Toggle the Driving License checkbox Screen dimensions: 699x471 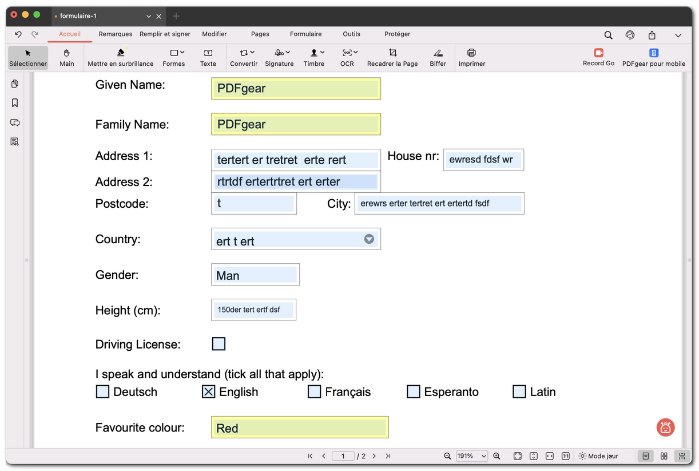pyautogui.click(x=219, y=343)
